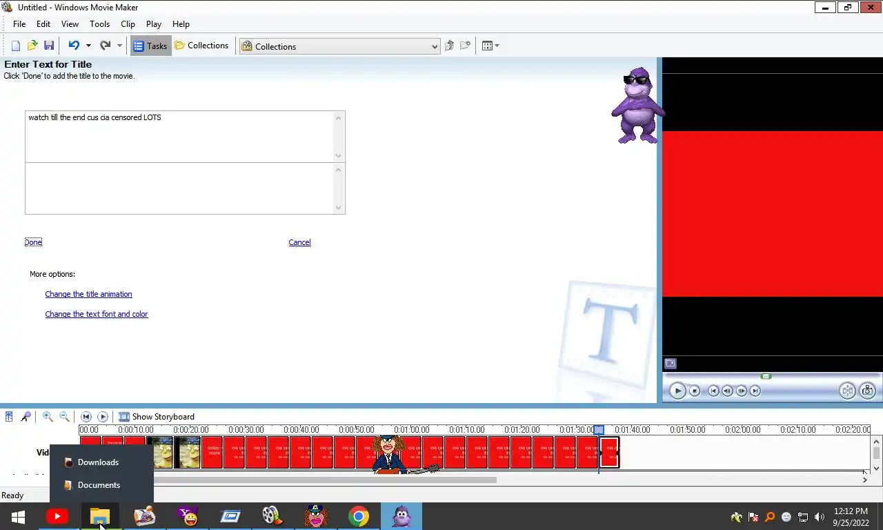Go up one level collection icon
Viewport: 883px width, 530px height.
[449, 46]
